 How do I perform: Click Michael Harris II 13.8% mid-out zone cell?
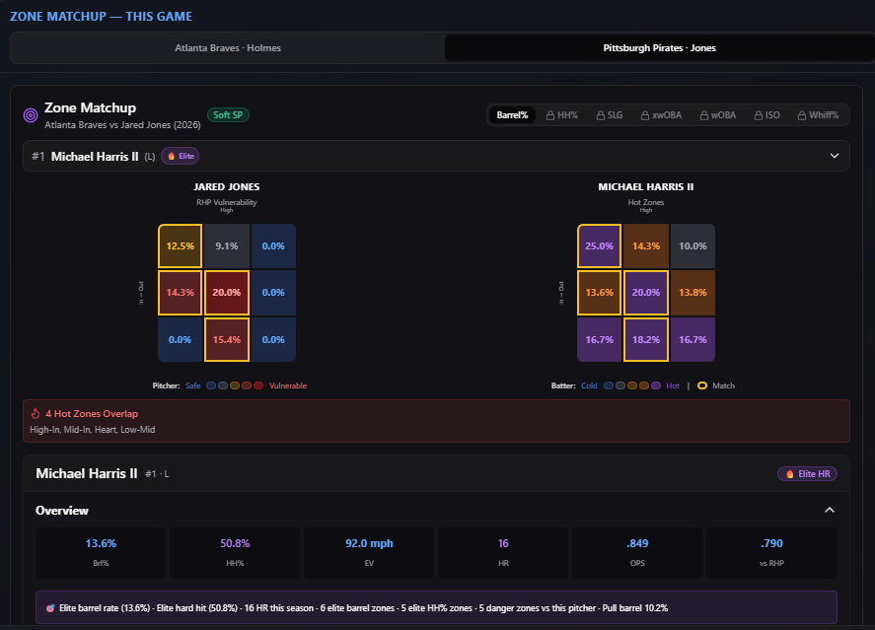[x=693, y=293]
